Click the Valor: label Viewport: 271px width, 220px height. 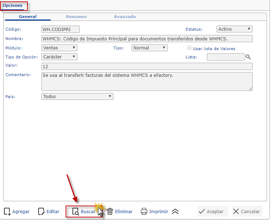(x=12, y=65)
